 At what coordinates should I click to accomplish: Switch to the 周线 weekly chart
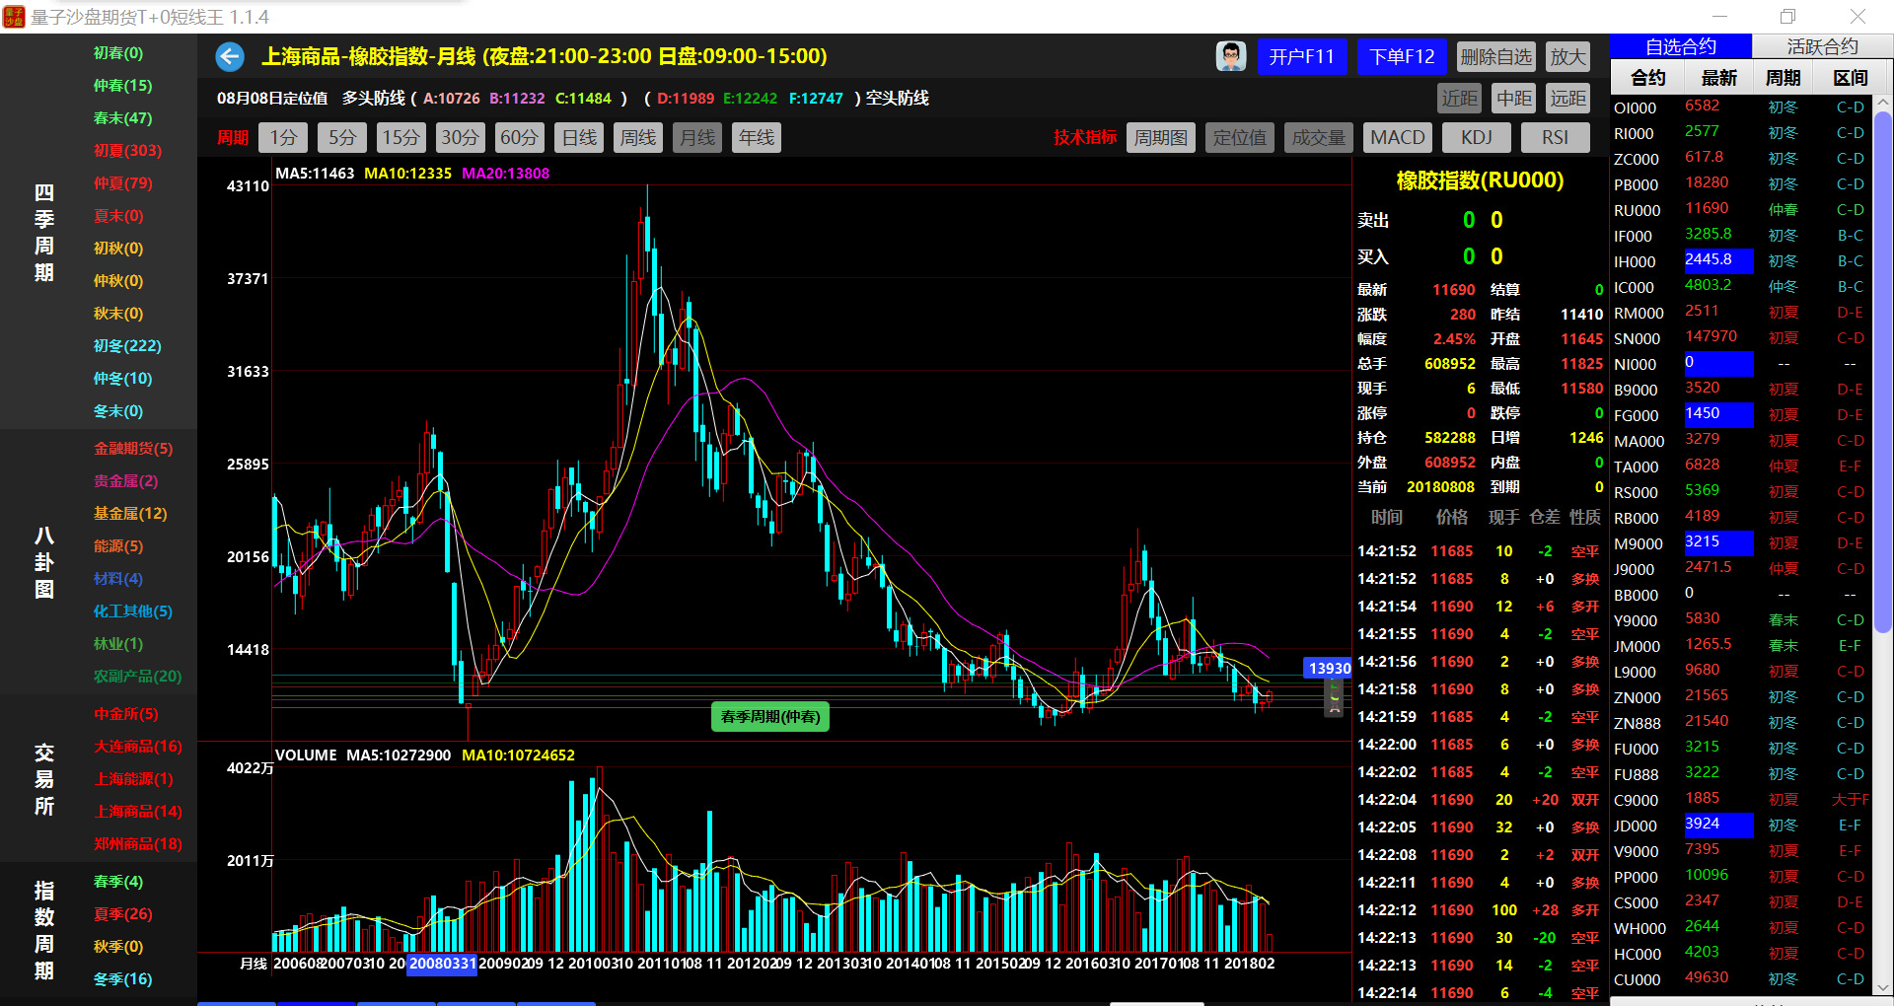coord(638,137)
